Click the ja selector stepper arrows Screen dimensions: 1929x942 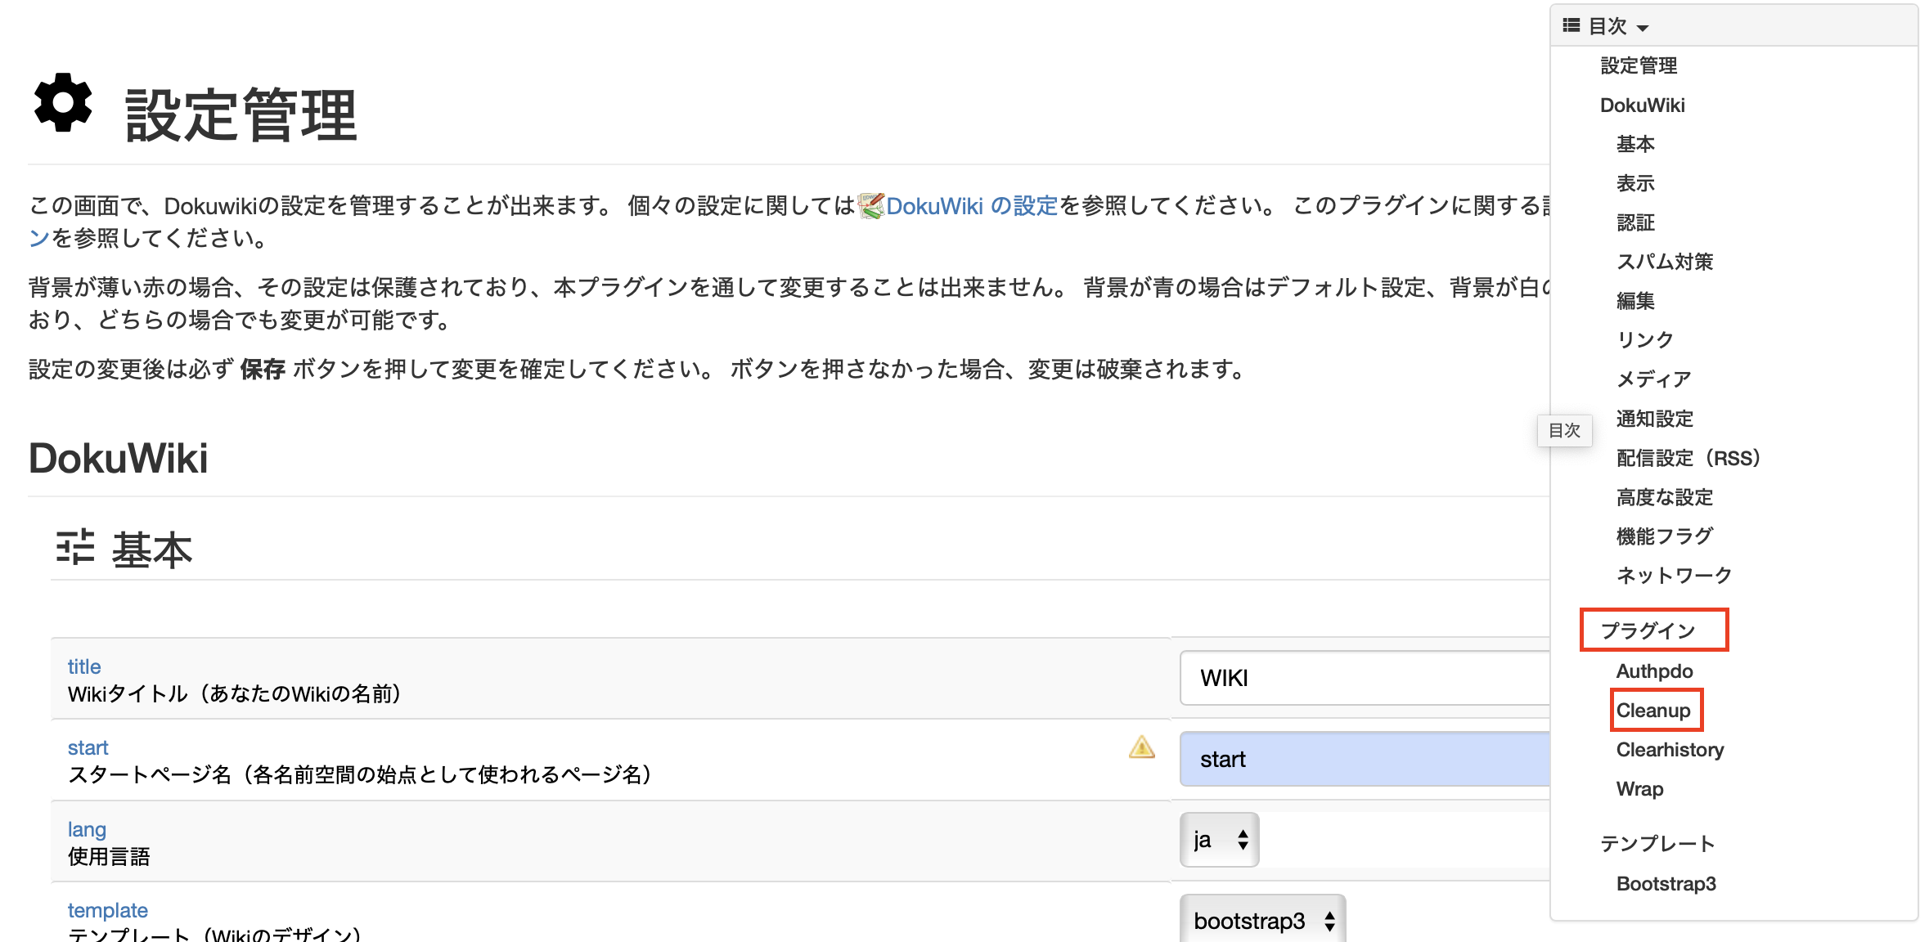(x=1242, y=839)
